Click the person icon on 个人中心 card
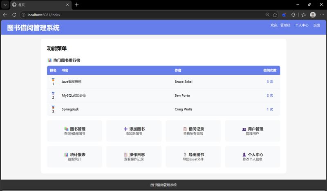 click(244, 155)
